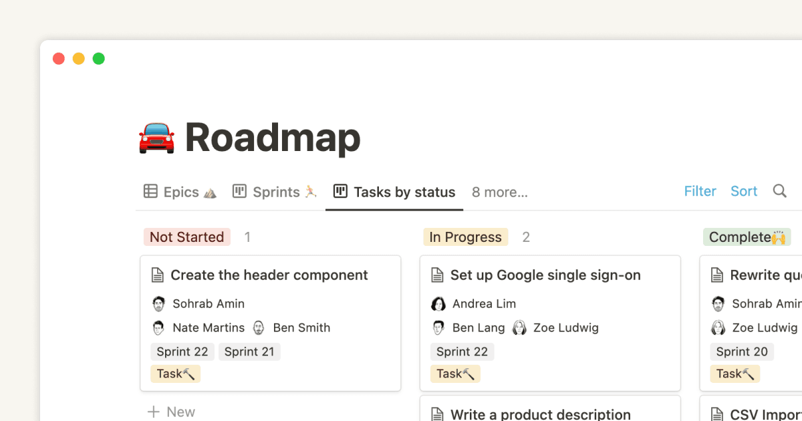
Task: Open the Write a product description card
Action: [x=541, y=413]
